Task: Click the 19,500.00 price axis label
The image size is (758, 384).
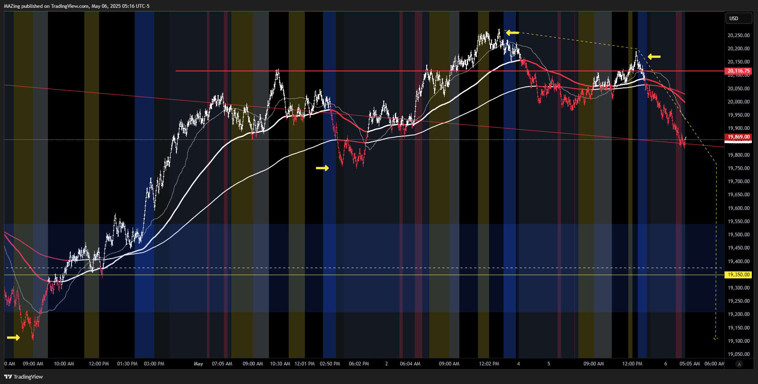Action: tap(739, 235)
